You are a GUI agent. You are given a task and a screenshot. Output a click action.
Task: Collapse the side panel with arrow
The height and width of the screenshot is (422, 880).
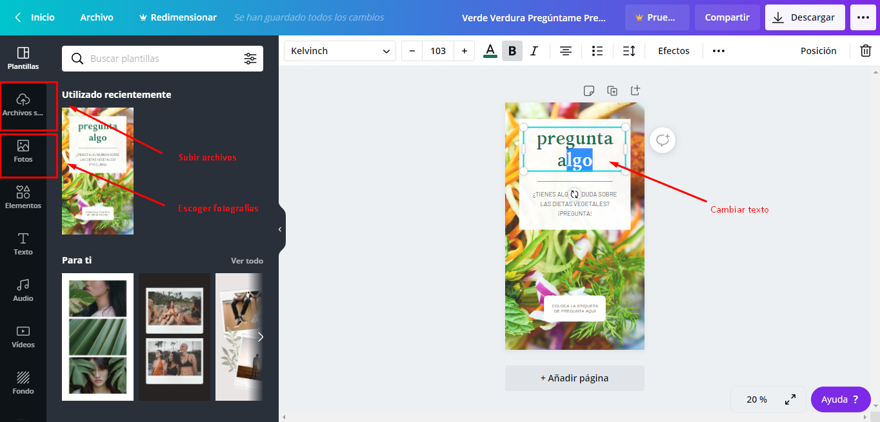click(280, 229)
